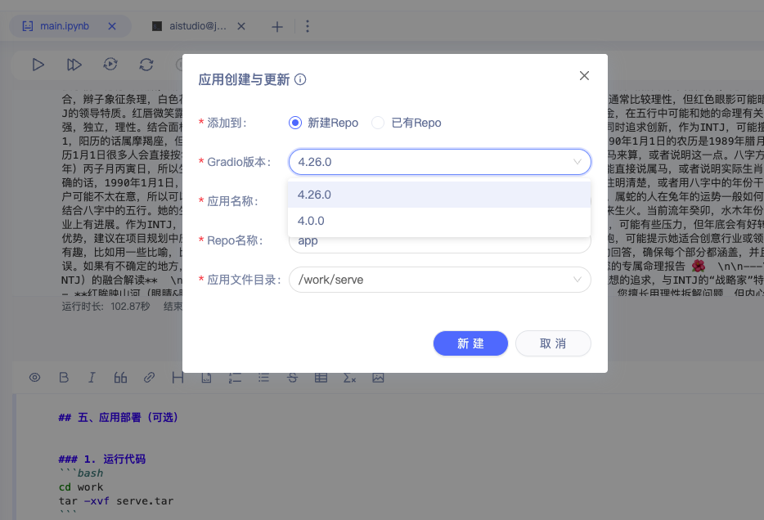764x520 pixels.
Task: Click the terminal icon on aistudio tab
Action: pyautogui.click(x=157, y=26)
